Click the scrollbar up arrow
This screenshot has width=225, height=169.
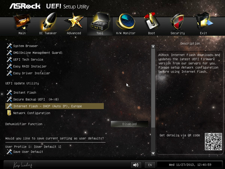(153, 47)
